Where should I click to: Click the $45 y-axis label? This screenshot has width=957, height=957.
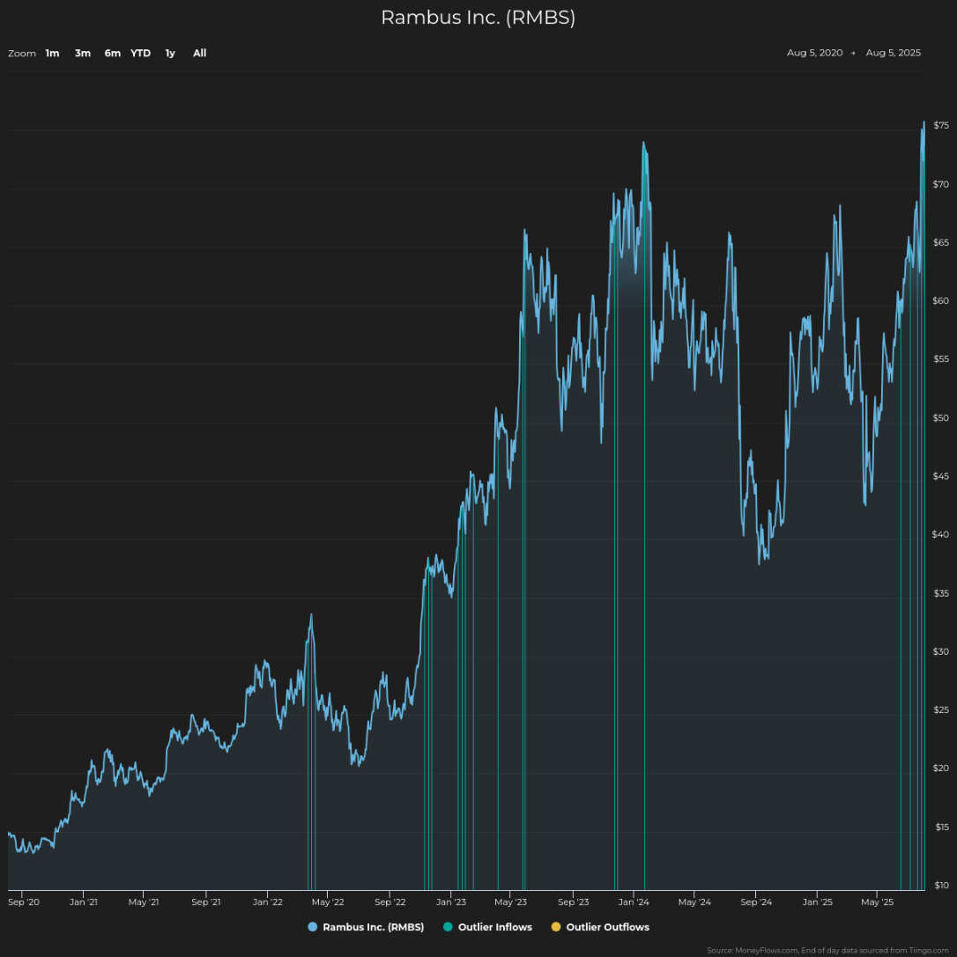[941, 477]
